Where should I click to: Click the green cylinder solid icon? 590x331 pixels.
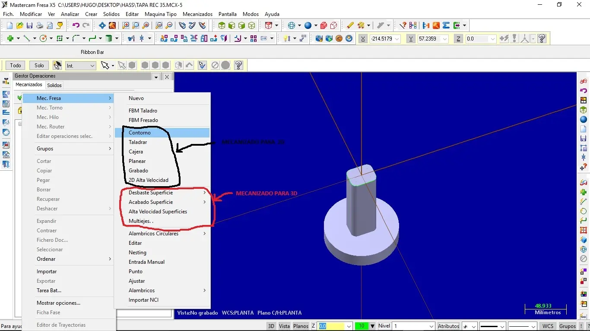coord(109,38)
